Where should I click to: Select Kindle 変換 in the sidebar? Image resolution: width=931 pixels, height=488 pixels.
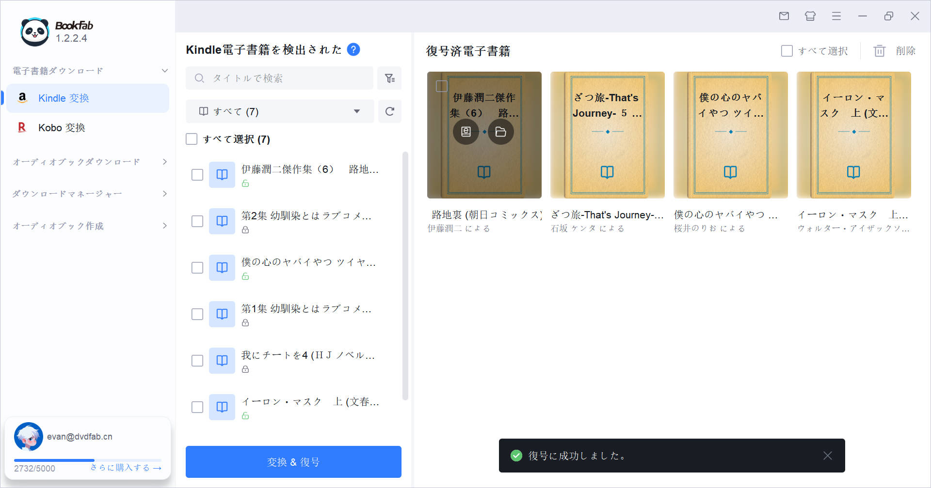(63, 98)
